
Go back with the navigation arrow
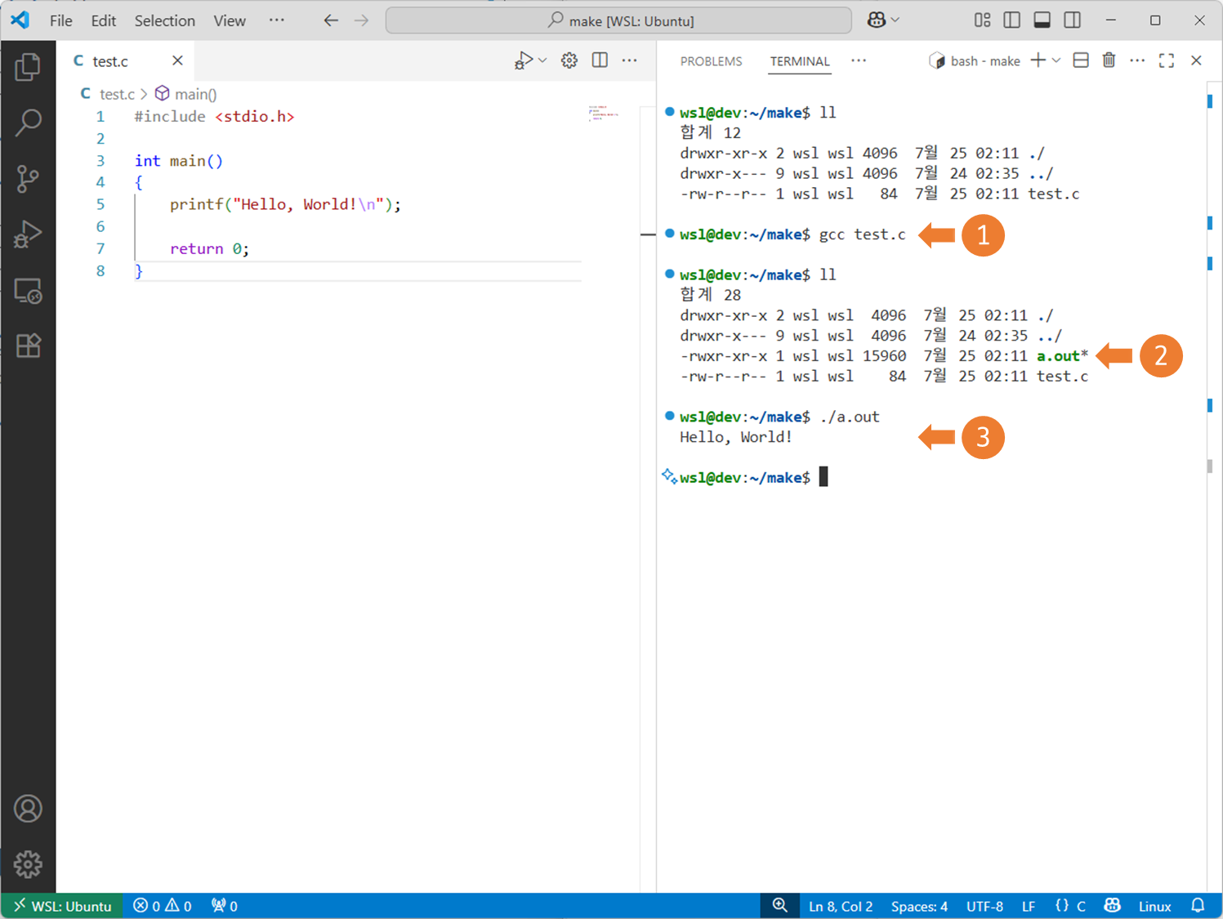(x=331, y=20)
